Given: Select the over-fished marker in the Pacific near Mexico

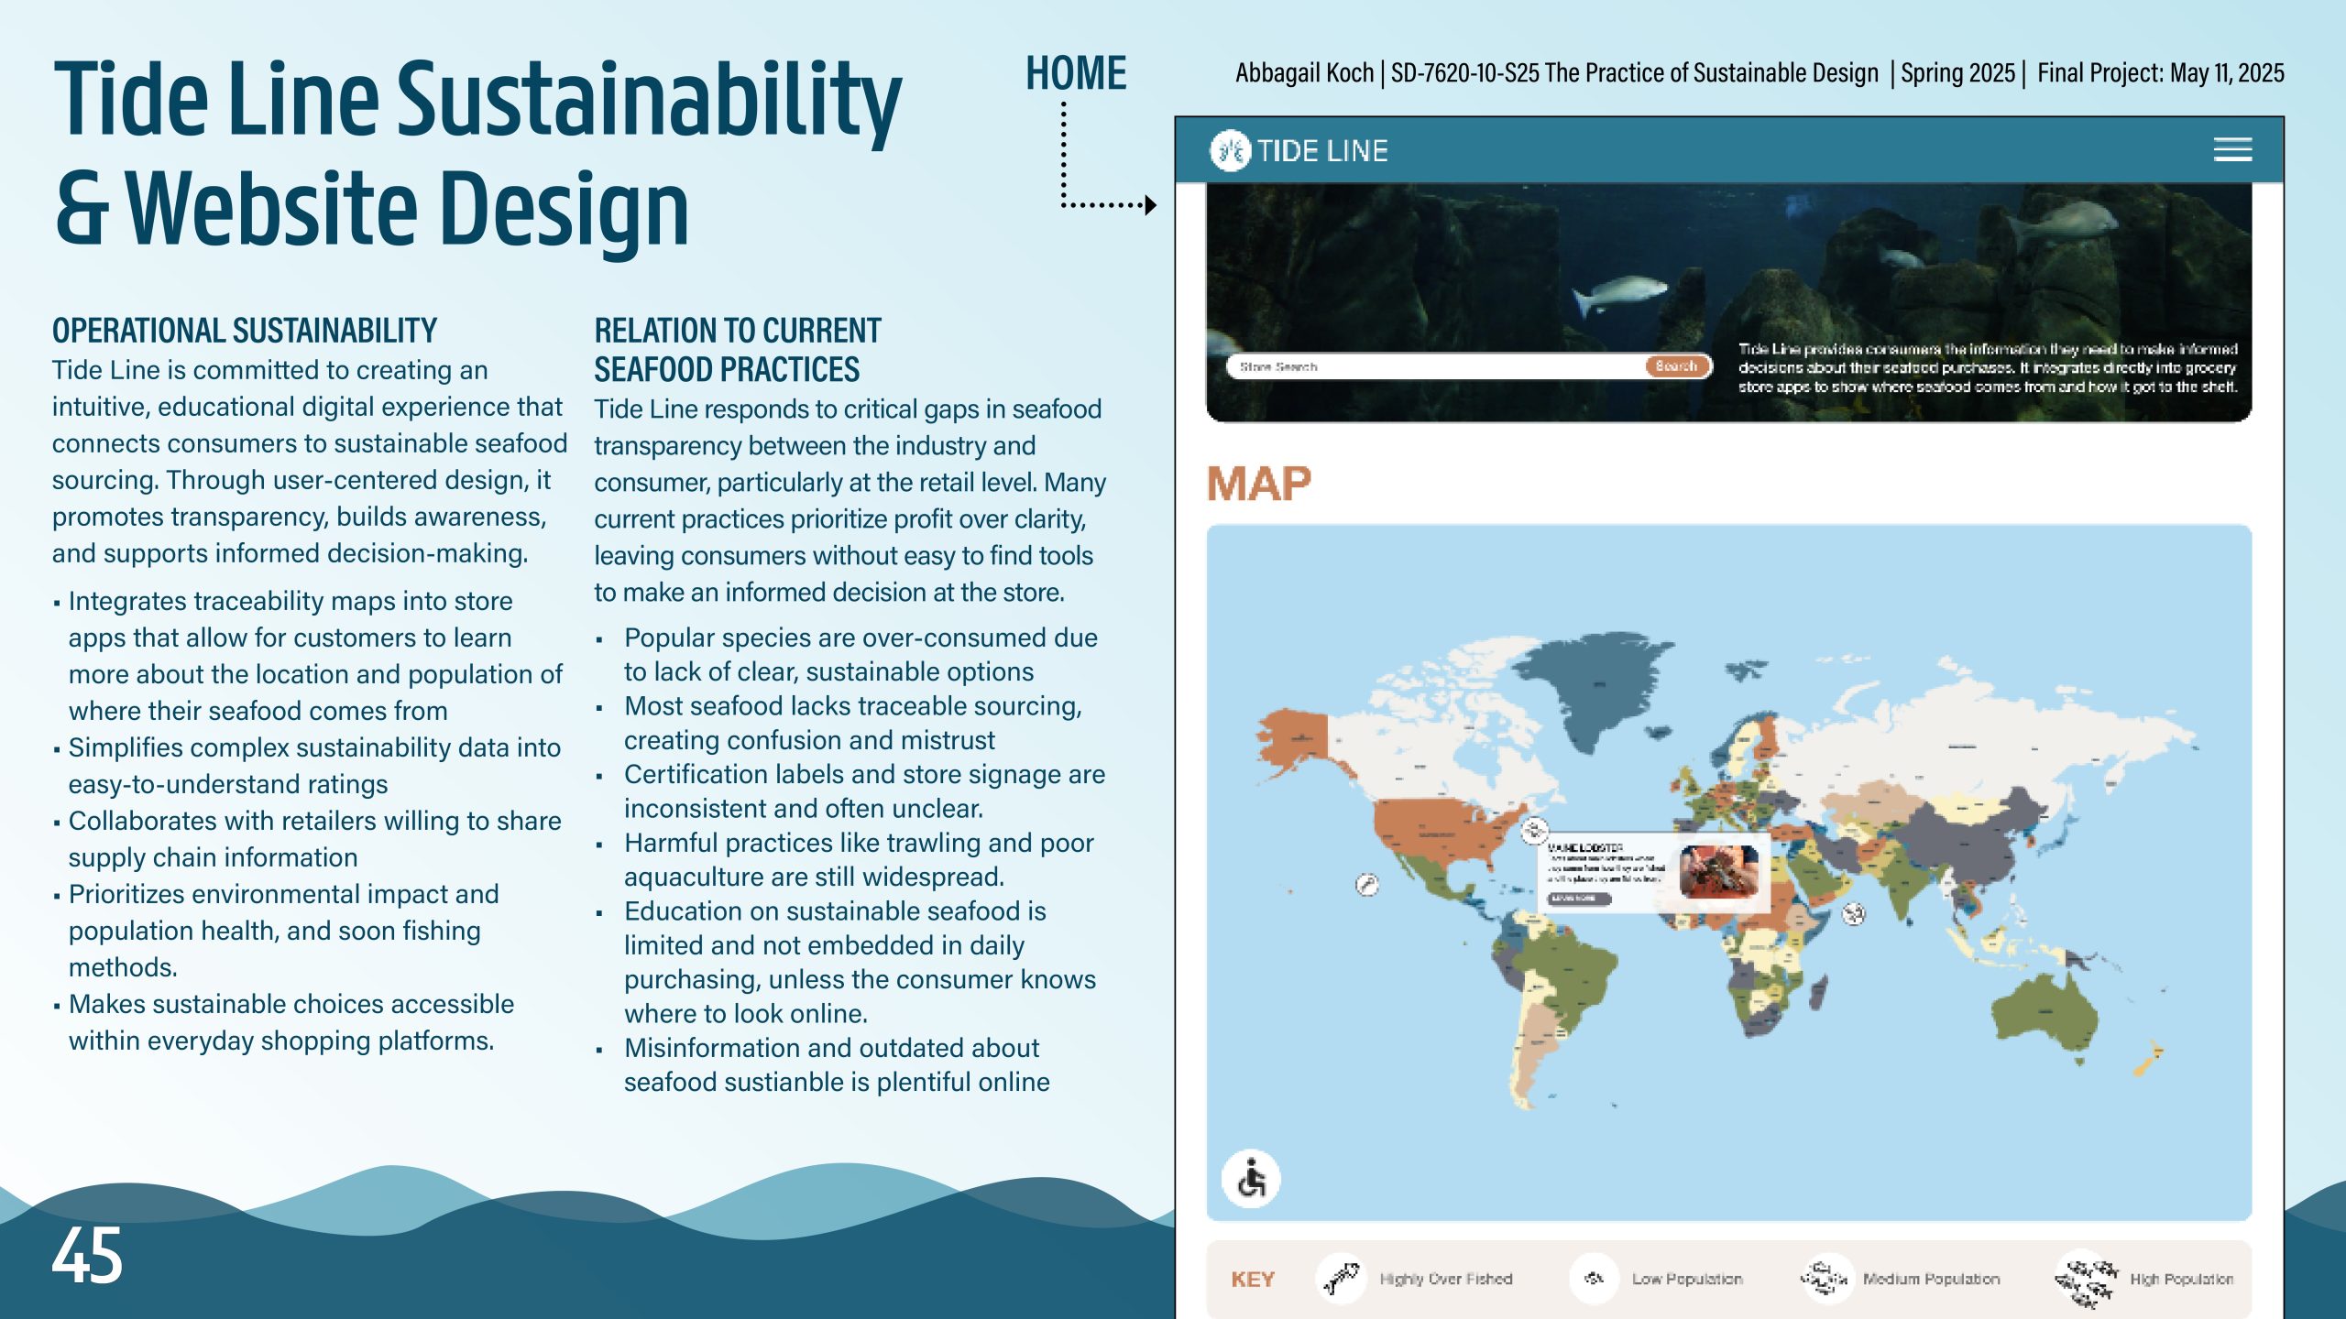Looking at the screenshot, I should [1366, 885].
